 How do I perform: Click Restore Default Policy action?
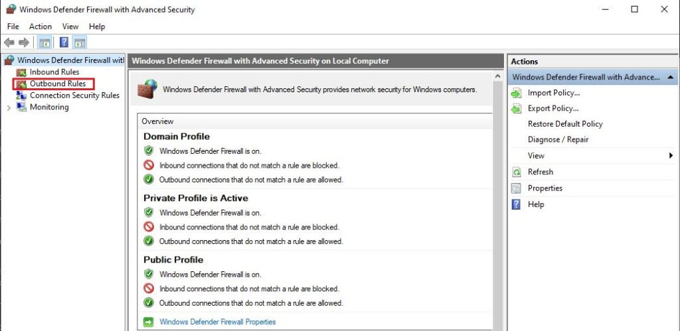click(x=565, y=124)
